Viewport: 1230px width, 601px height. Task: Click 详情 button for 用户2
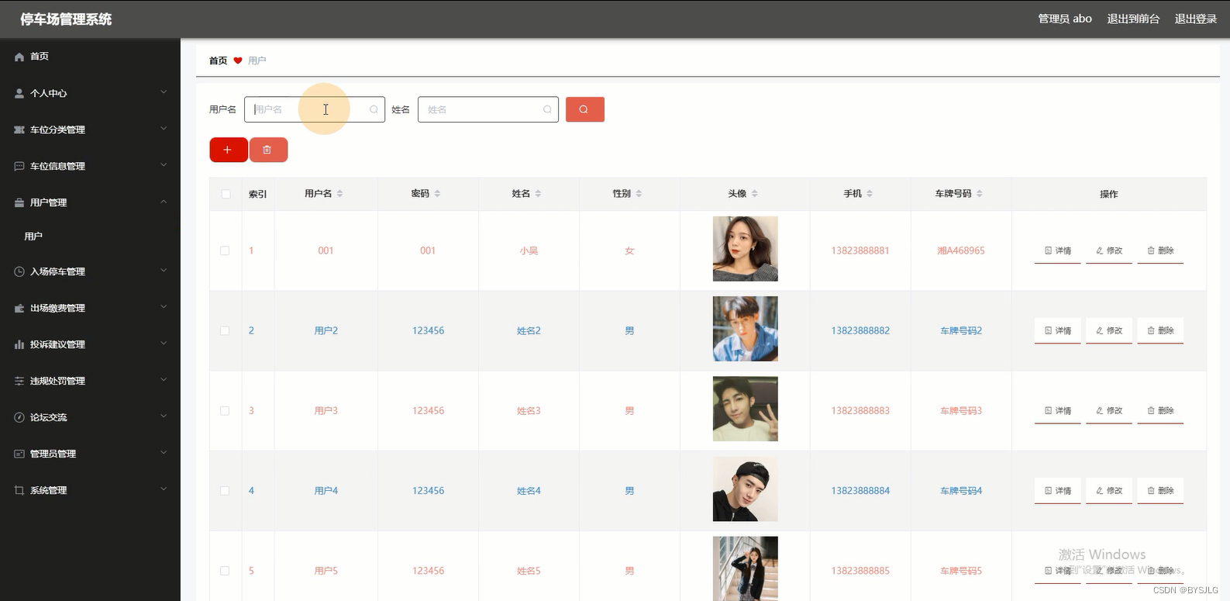coord(1058,331)
